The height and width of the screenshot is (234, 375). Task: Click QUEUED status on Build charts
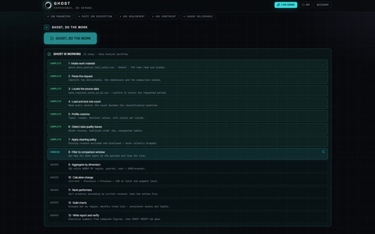tap(54, 202)
